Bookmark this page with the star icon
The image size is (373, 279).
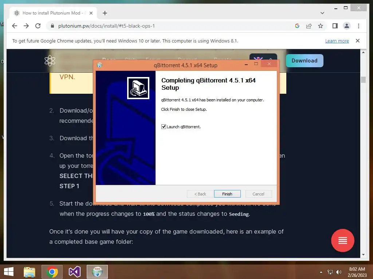click(321, 26)
